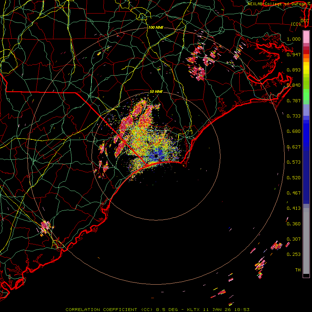Image resolution: width=312 pixels, height=312 pixels.
Task: Select the 0.520 legend value
Action: [x=294, y=178]
